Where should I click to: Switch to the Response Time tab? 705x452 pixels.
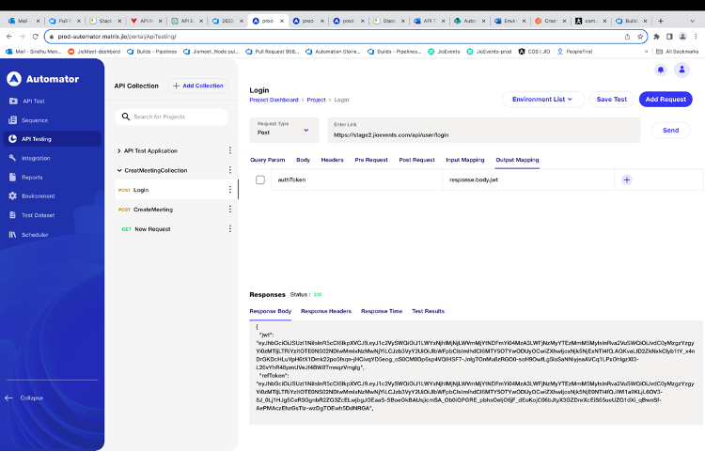[382, 311]
